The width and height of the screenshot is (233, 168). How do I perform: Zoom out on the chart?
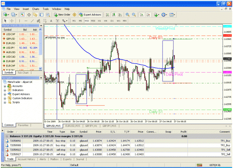click(134, 14)
